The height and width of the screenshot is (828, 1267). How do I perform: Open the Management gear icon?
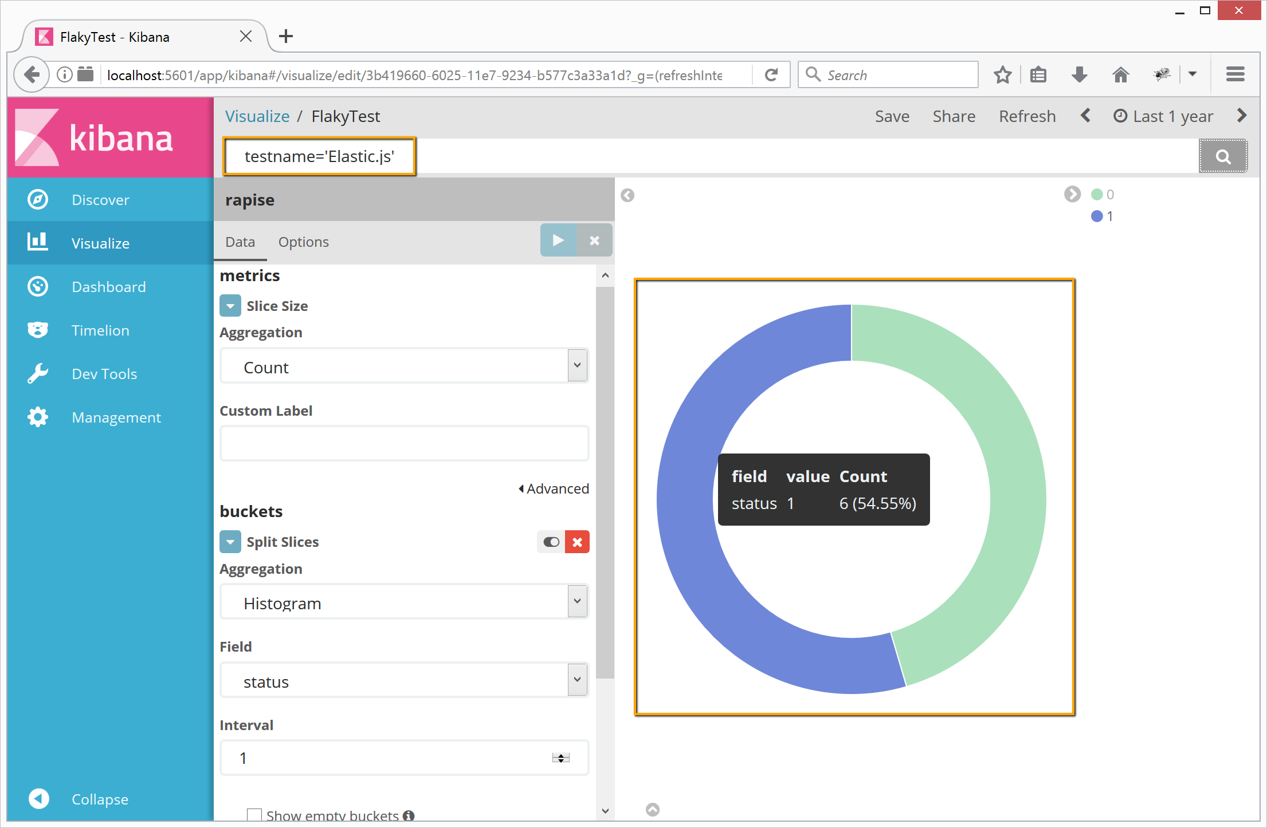point(38,417)
